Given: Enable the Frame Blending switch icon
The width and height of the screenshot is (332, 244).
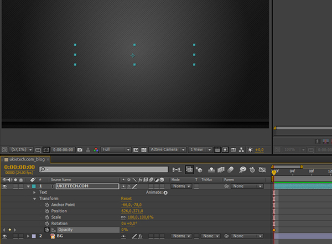Looking at the screenshot, I should tap(221, 170).
